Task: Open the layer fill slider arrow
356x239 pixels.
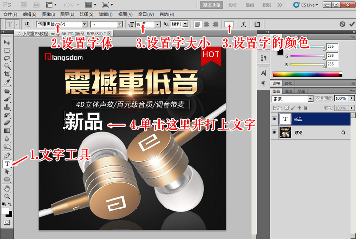Action: click(352, 108)
